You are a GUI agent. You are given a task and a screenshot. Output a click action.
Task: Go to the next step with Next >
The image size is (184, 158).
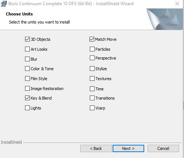click(128, 148)
